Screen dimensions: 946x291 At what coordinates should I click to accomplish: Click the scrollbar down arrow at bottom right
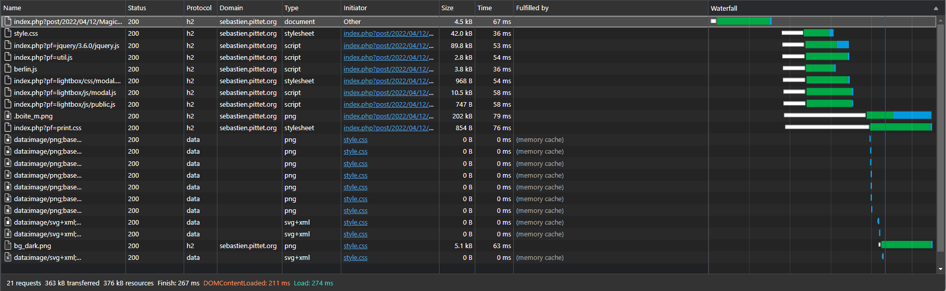click(x=940, y=269)
